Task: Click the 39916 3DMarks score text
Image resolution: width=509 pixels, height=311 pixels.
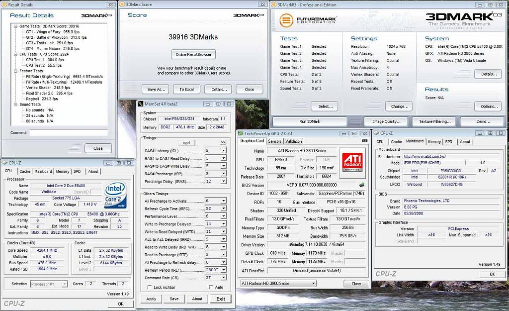Action: click(193, 37)
